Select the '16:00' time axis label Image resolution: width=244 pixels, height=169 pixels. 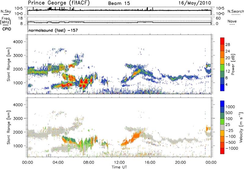click(x=150, y=163)
